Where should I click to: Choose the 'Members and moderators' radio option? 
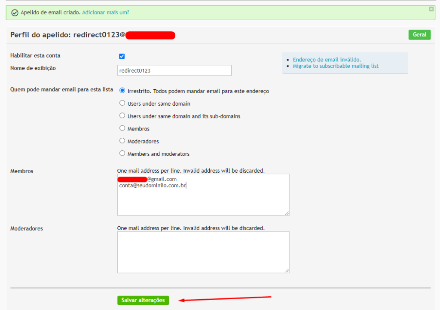click(x=122, y=153)
